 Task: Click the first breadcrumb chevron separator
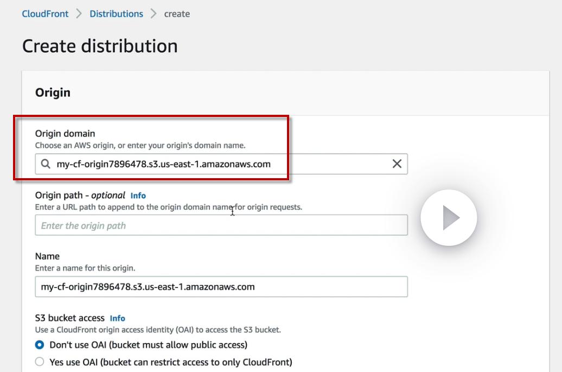[79, 14]
